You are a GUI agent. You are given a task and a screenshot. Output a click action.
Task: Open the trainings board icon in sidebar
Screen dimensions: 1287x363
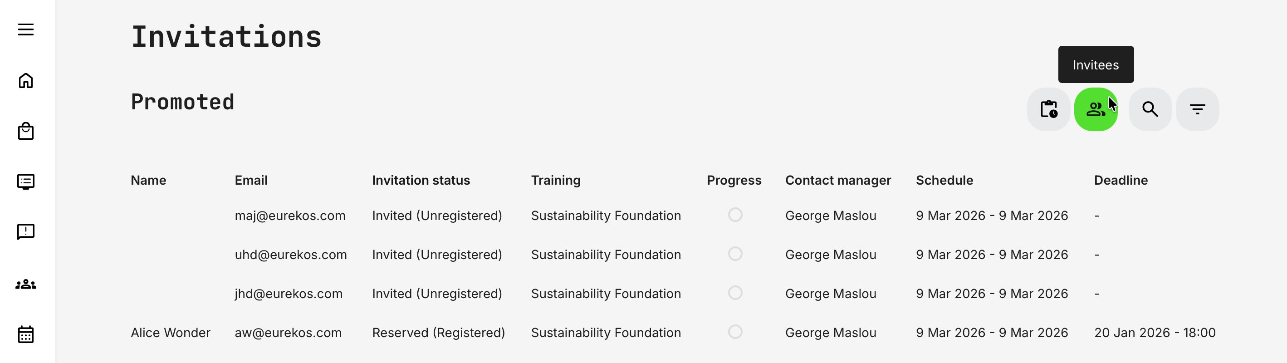coord(26,181)
